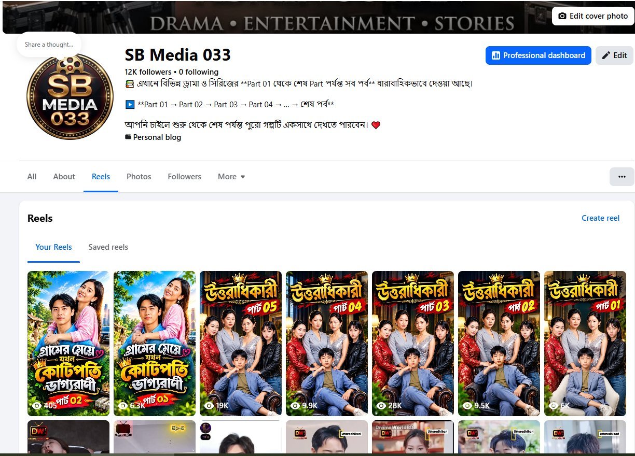Screen dimensions: 635x456
Task: Click the eye icon beside 28K views
Action: 381,406
